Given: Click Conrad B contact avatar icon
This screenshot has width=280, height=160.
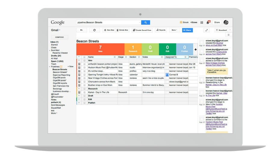Looking at the screenshot, I should pyautogui.click(x=167, y=75).
